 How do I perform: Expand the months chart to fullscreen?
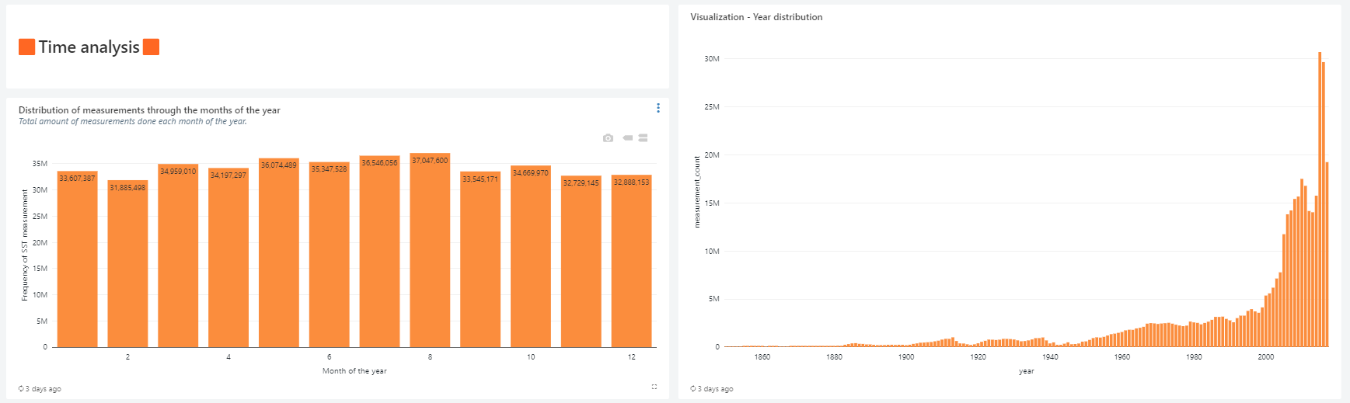coord(654,387)
